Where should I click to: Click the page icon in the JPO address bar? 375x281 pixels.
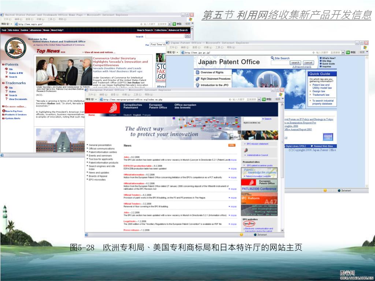[183, 52]
